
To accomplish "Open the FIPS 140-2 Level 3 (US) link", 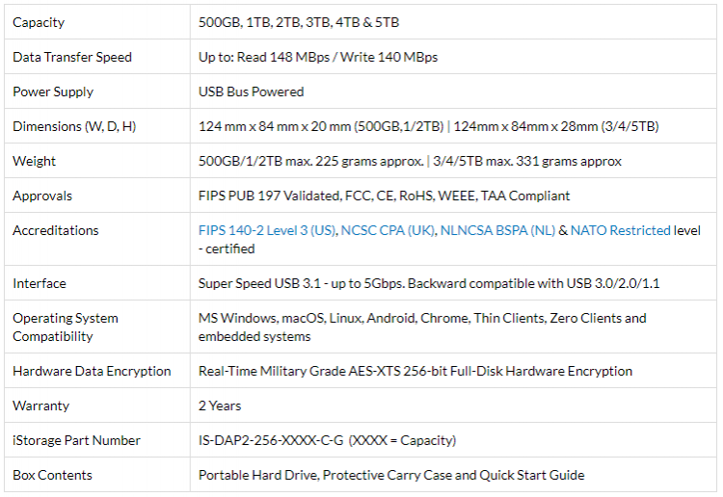I will click(267, 230).
